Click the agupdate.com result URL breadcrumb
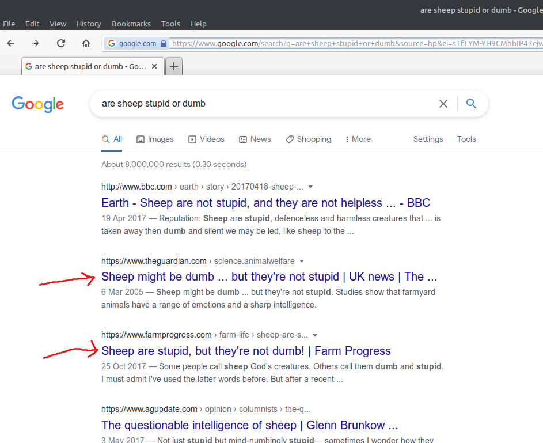Image resolution: width=543 pixels, height=443 pixels. [206, 409]
